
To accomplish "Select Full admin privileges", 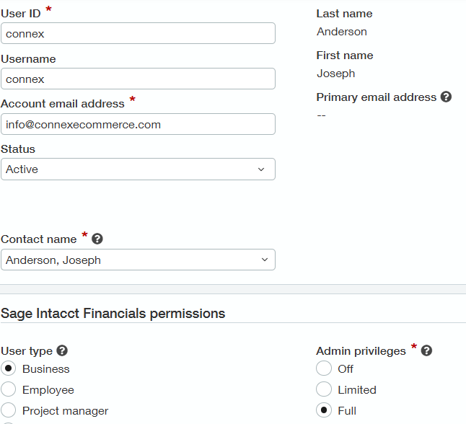I will (x=324, y=410).
